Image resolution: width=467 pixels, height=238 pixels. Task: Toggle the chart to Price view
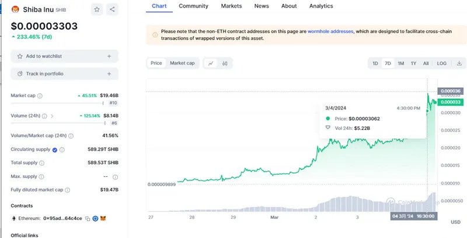pyautogui.click(x=156, y=63)
